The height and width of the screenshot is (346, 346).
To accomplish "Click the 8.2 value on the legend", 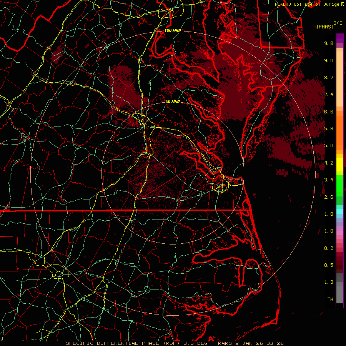I will [x=329, y=77].
